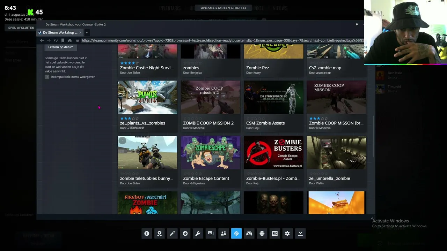This screenshot has height=251, width=447.
Task: Reload the Steam Workshop page
Action: [56, 40]
